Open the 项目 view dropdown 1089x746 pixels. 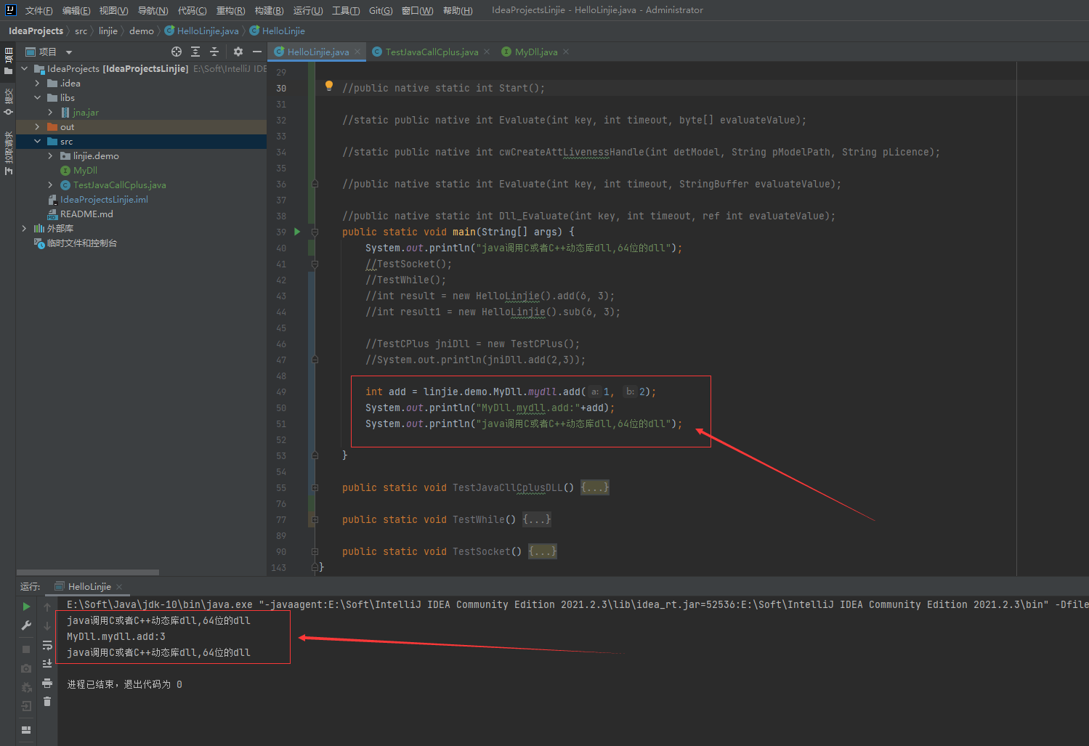pos(69,52)
